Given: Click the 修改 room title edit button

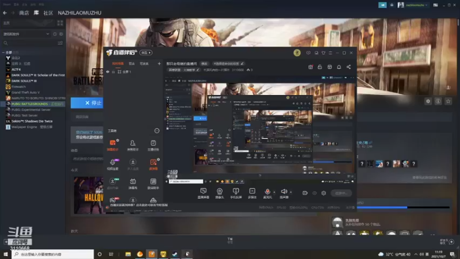Looking at the screenshot, I should [204, 63].
